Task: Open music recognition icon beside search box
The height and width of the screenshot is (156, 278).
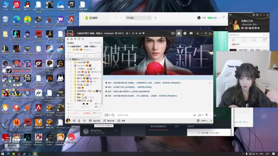Action: pyautogui.click(x=155, y=18)
